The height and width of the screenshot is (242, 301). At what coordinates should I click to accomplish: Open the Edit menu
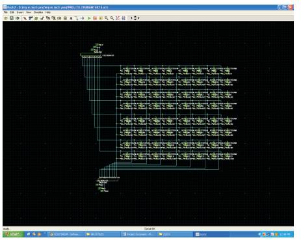pos(12,12)
